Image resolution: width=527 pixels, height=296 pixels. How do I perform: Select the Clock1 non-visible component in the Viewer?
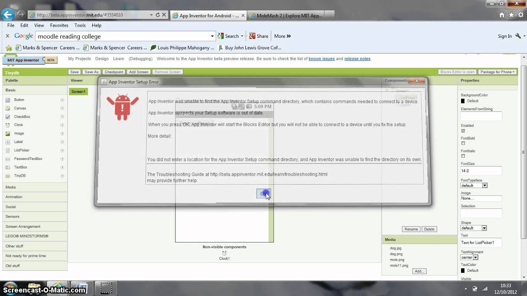pos(224,256)
